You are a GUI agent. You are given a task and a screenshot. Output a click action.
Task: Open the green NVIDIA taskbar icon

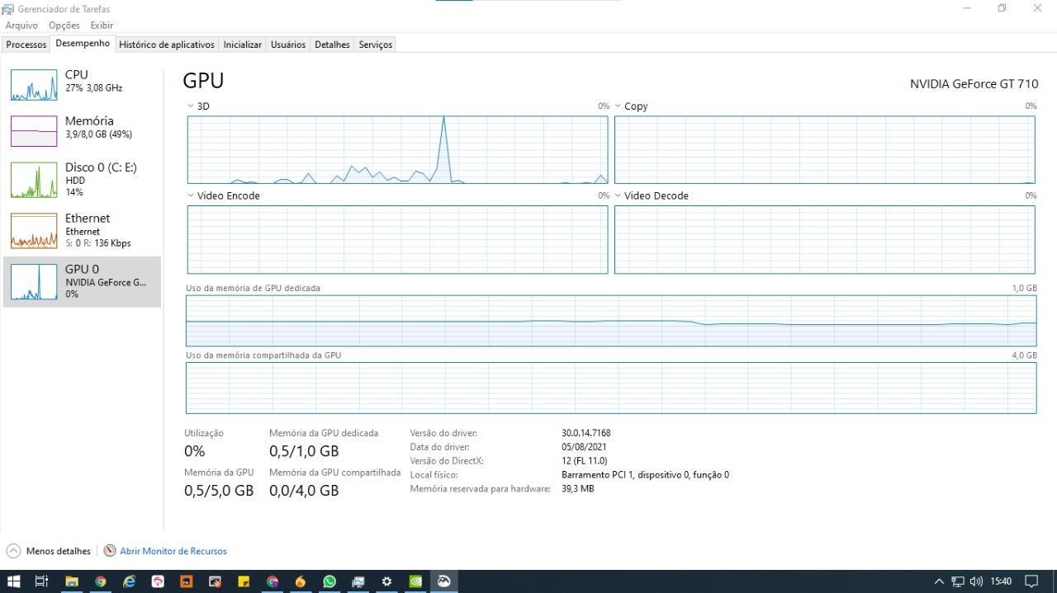point(415,581)
